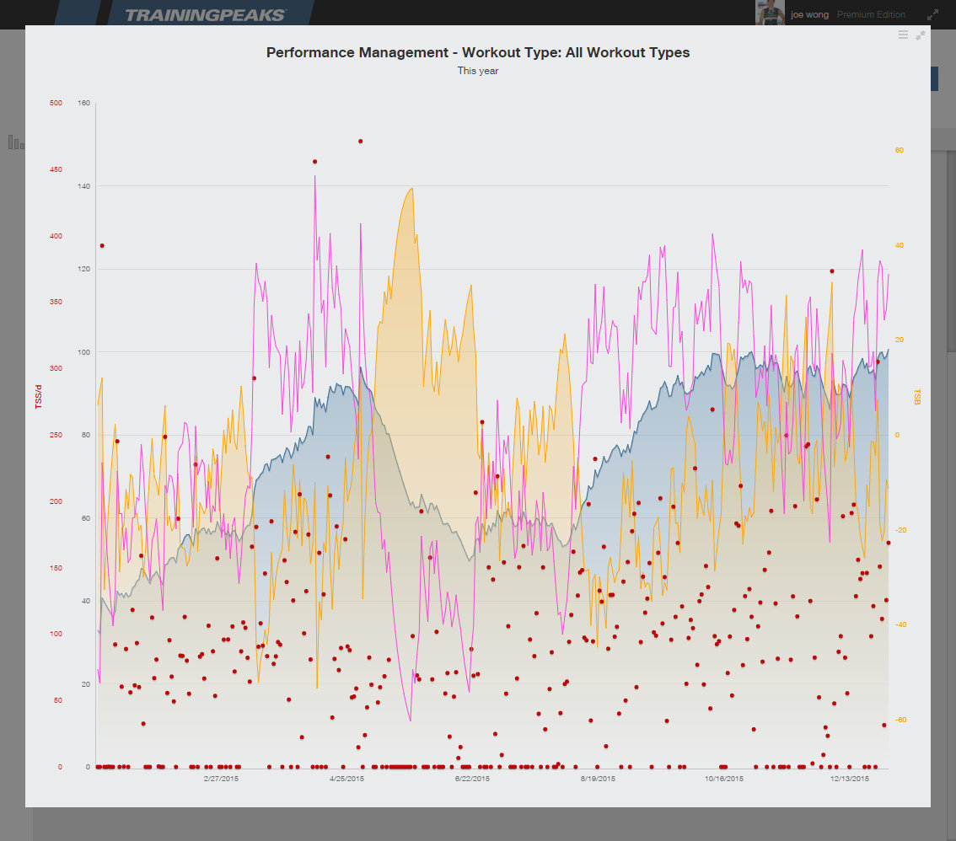The image size is (956, 841).
Task: Click the 6/22/2015 date on x-axis
Action: [472, 779]
